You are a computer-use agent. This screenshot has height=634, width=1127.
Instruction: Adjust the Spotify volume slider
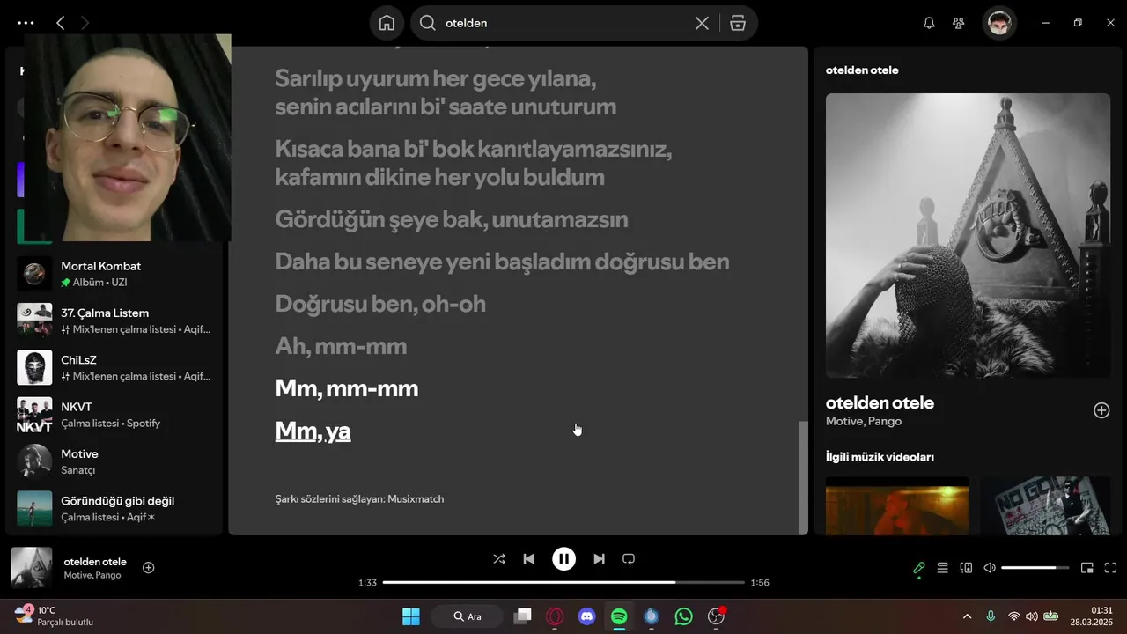[x=1035, y=568]
